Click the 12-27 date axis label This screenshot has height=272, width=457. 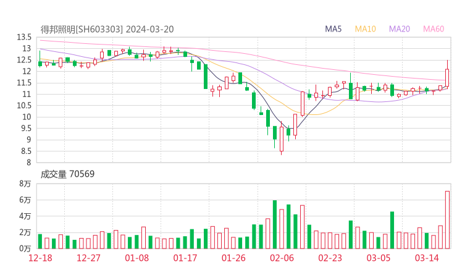(x=88, y=258)
